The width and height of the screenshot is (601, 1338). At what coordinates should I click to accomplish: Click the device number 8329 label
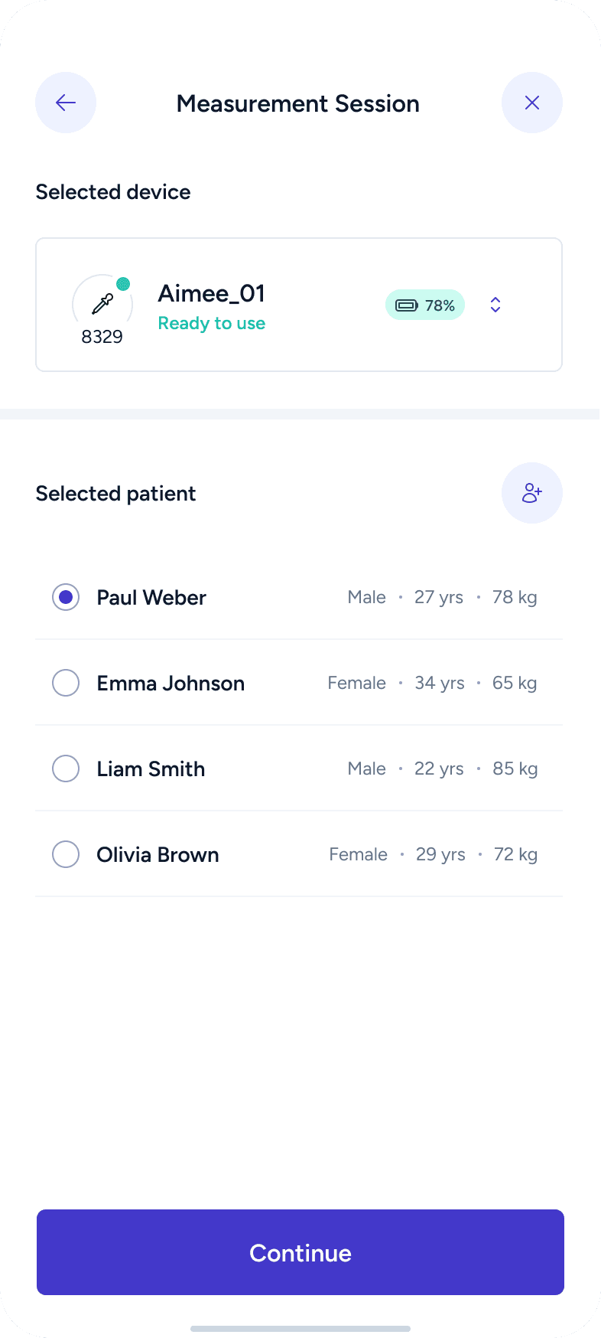(102, 337)
